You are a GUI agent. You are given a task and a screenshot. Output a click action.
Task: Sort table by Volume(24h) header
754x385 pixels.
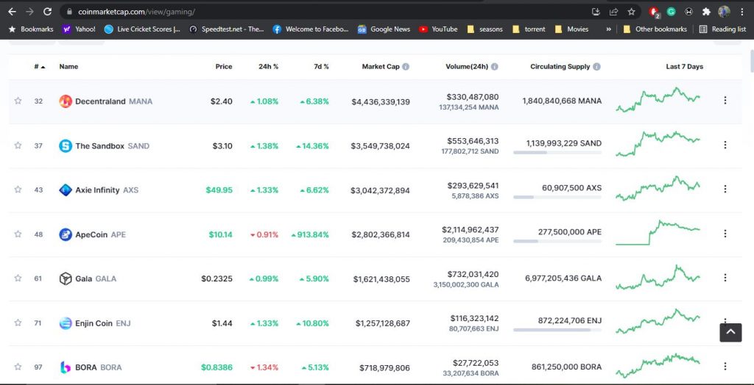(x=467, y=67)
